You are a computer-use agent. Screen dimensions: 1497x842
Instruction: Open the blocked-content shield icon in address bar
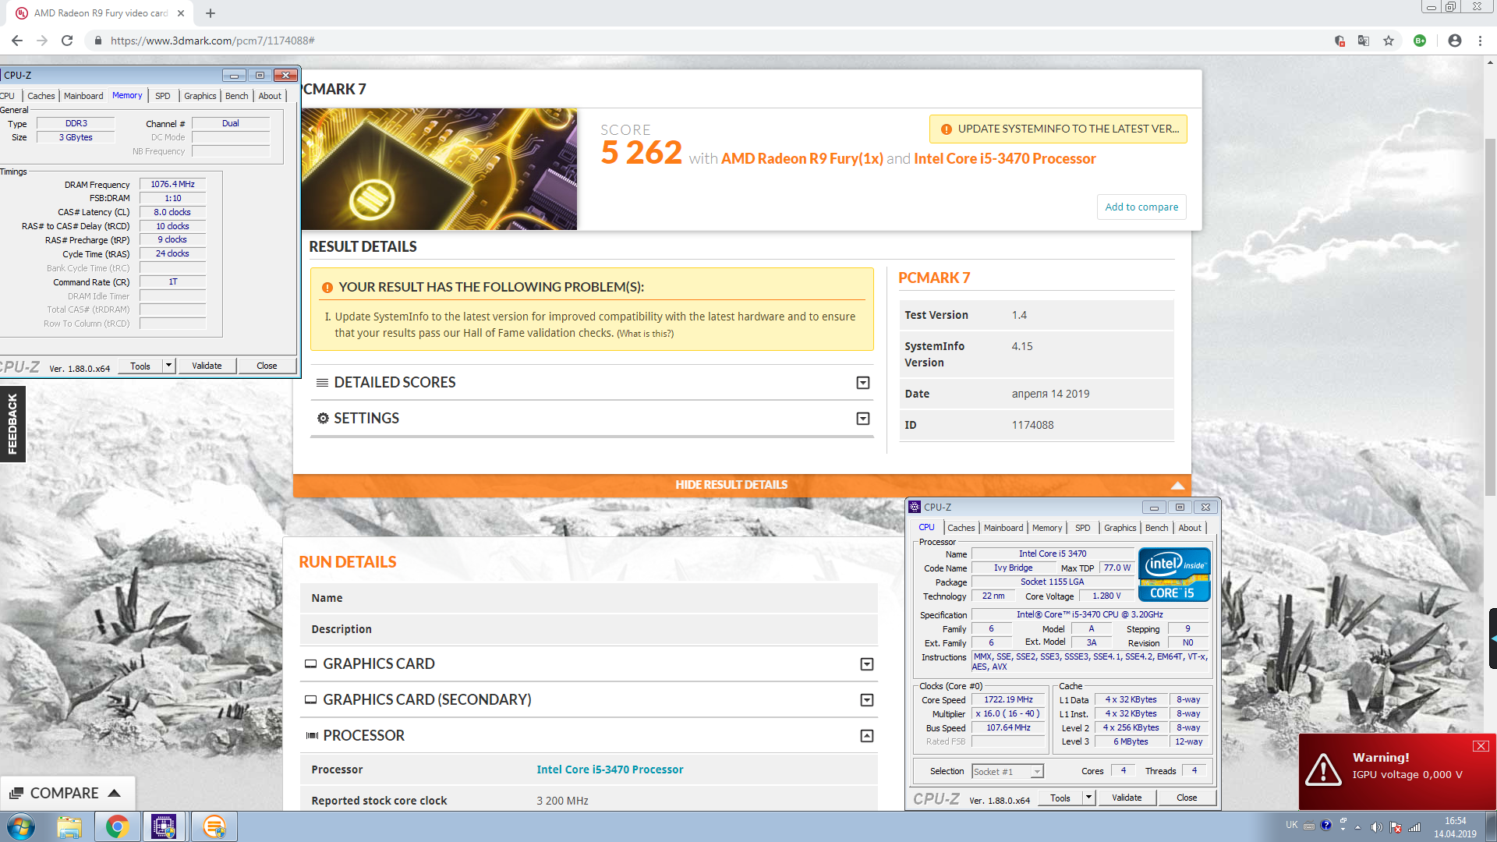click(1340, 41)
